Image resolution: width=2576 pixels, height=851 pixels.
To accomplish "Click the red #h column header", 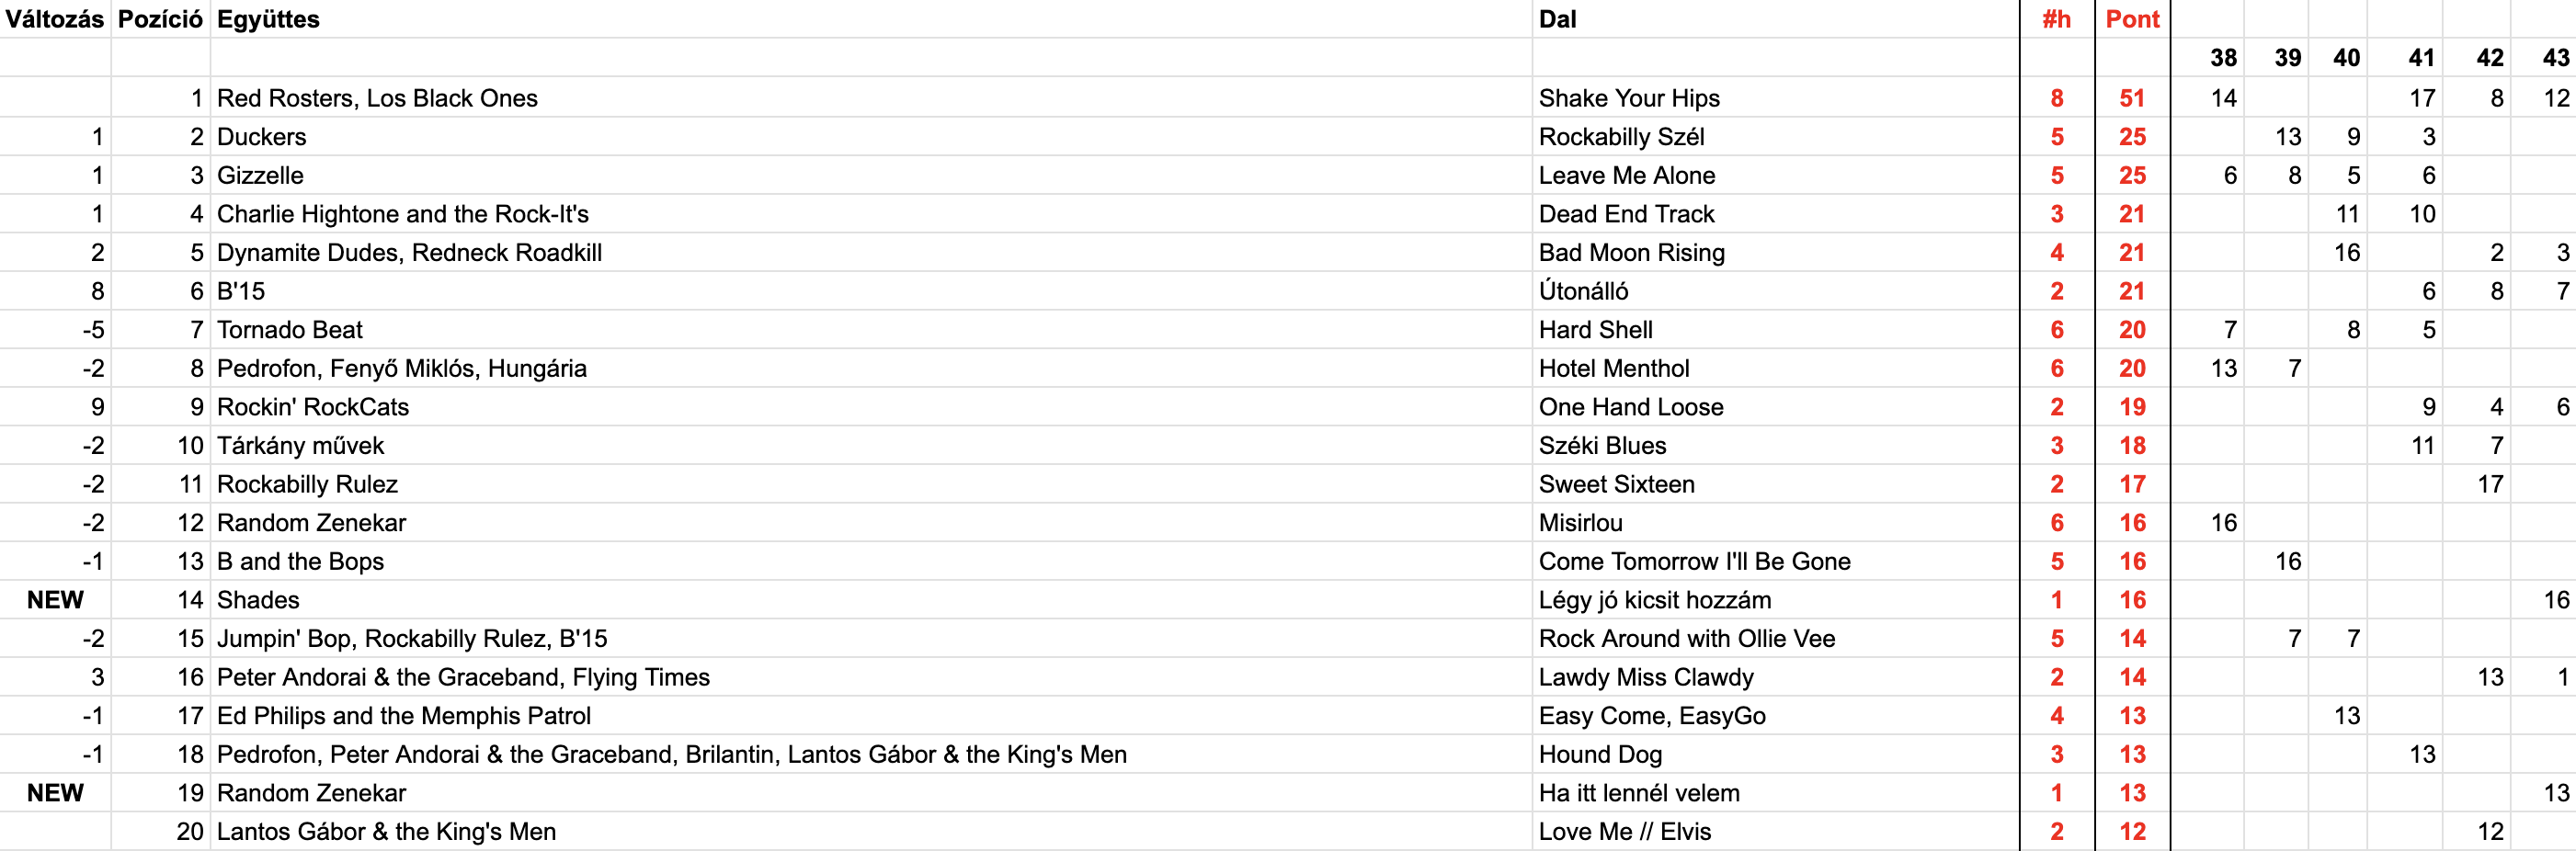I will (2056, 19).
